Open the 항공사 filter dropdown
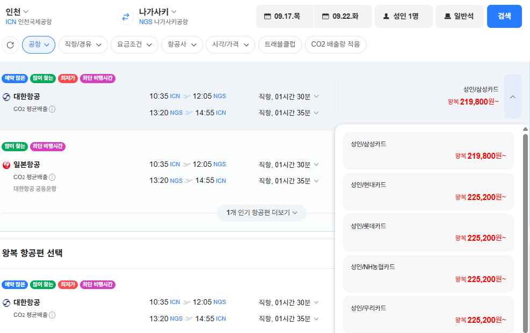The width and height of the screenshot is (530, 333). (x=182, y=45)
